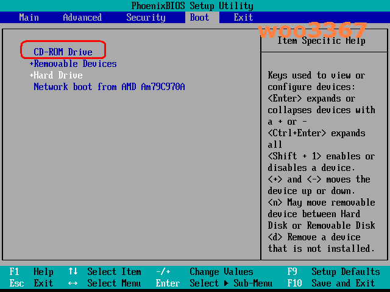Expand the plus sign beside Removable Devices
The image size is (390, 292).
[32, 64]
